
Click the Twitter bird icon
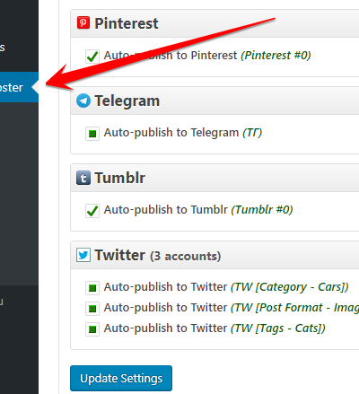click(83, 255)
